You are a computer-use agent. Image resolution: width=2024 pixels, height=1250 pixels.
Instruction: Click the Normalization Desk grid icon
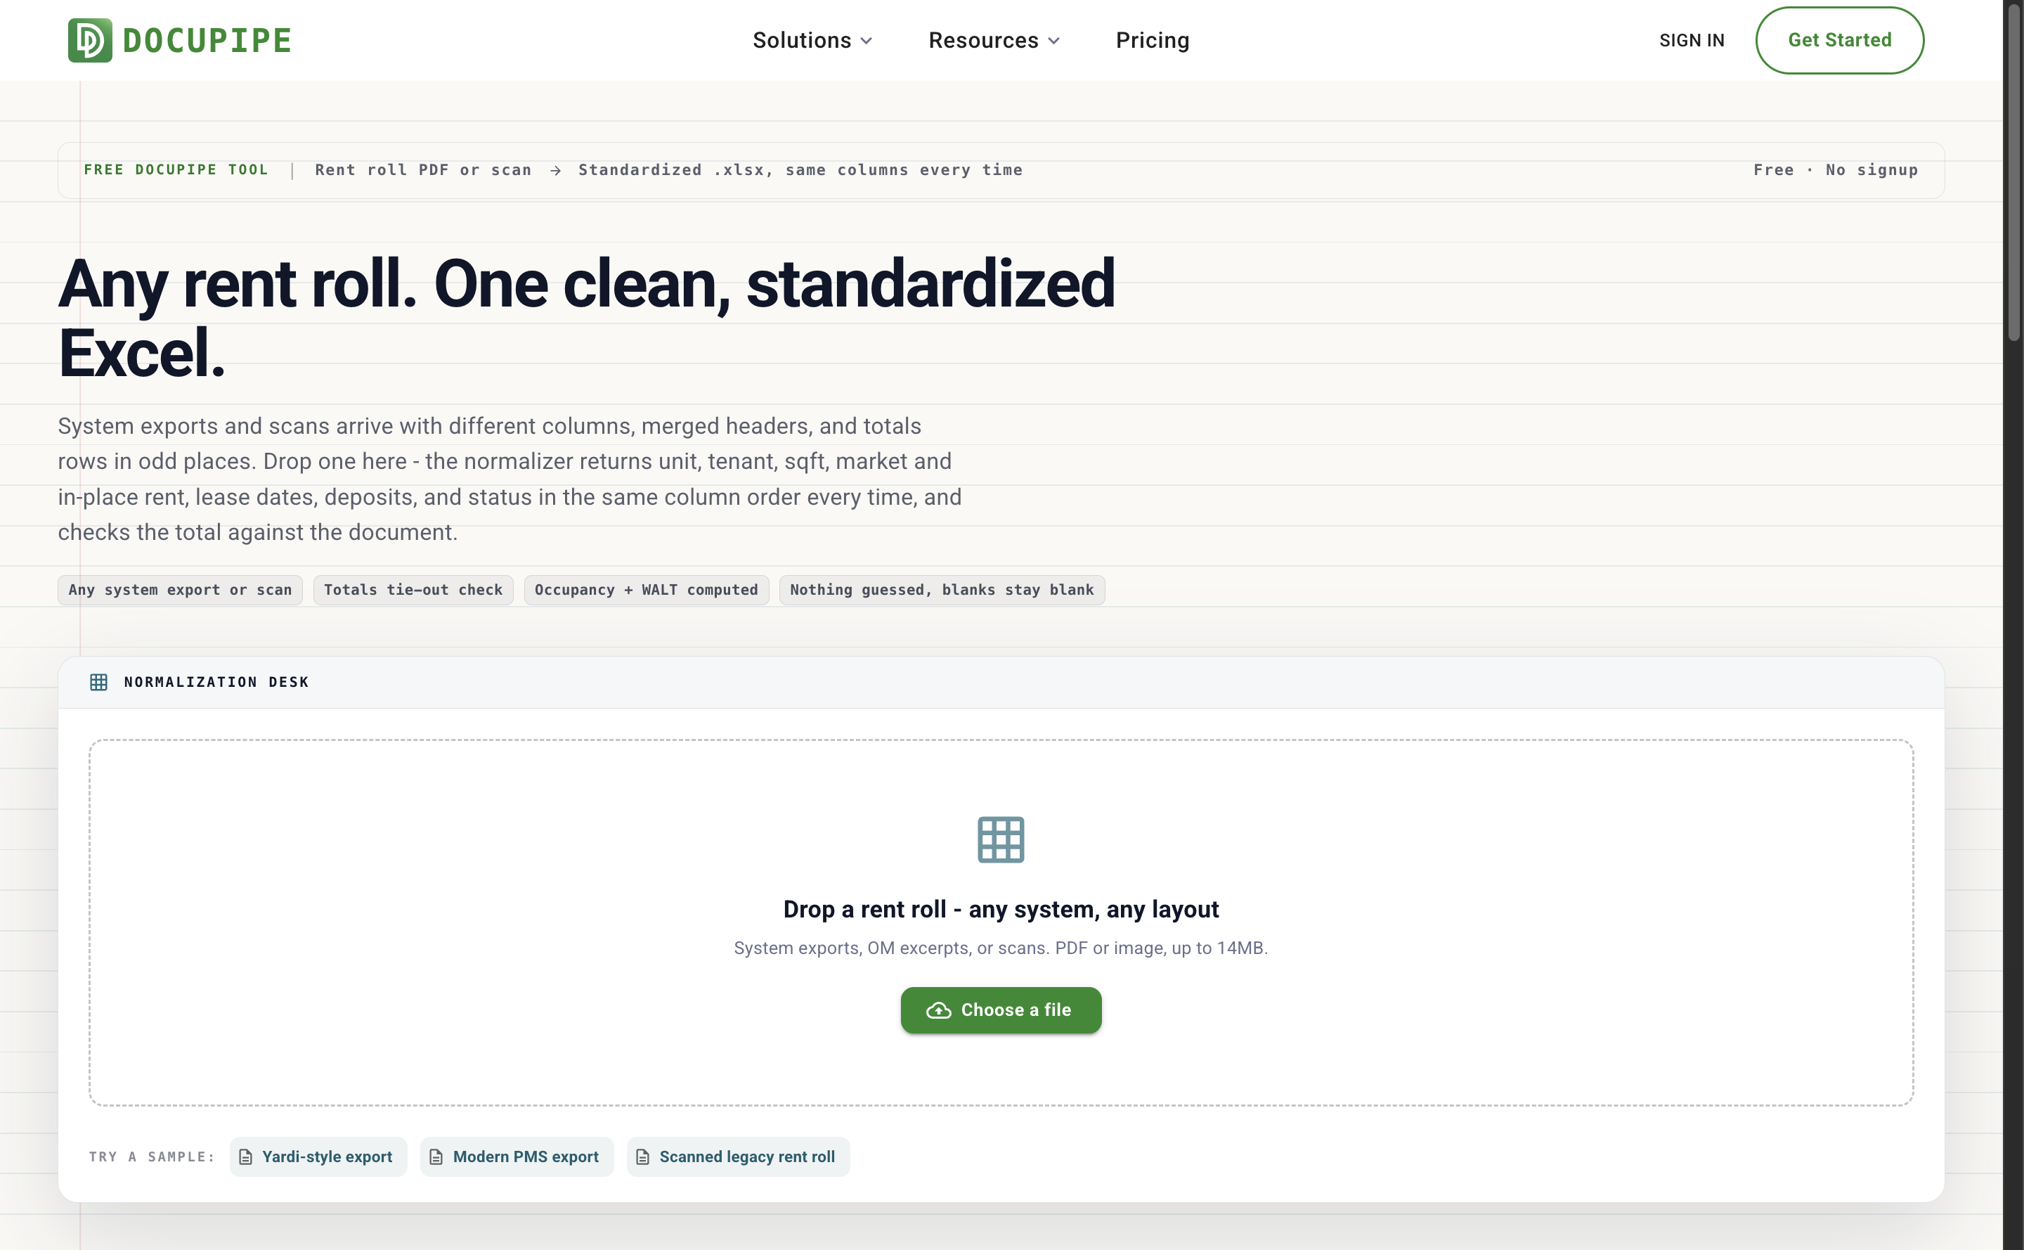pos(98,682)
